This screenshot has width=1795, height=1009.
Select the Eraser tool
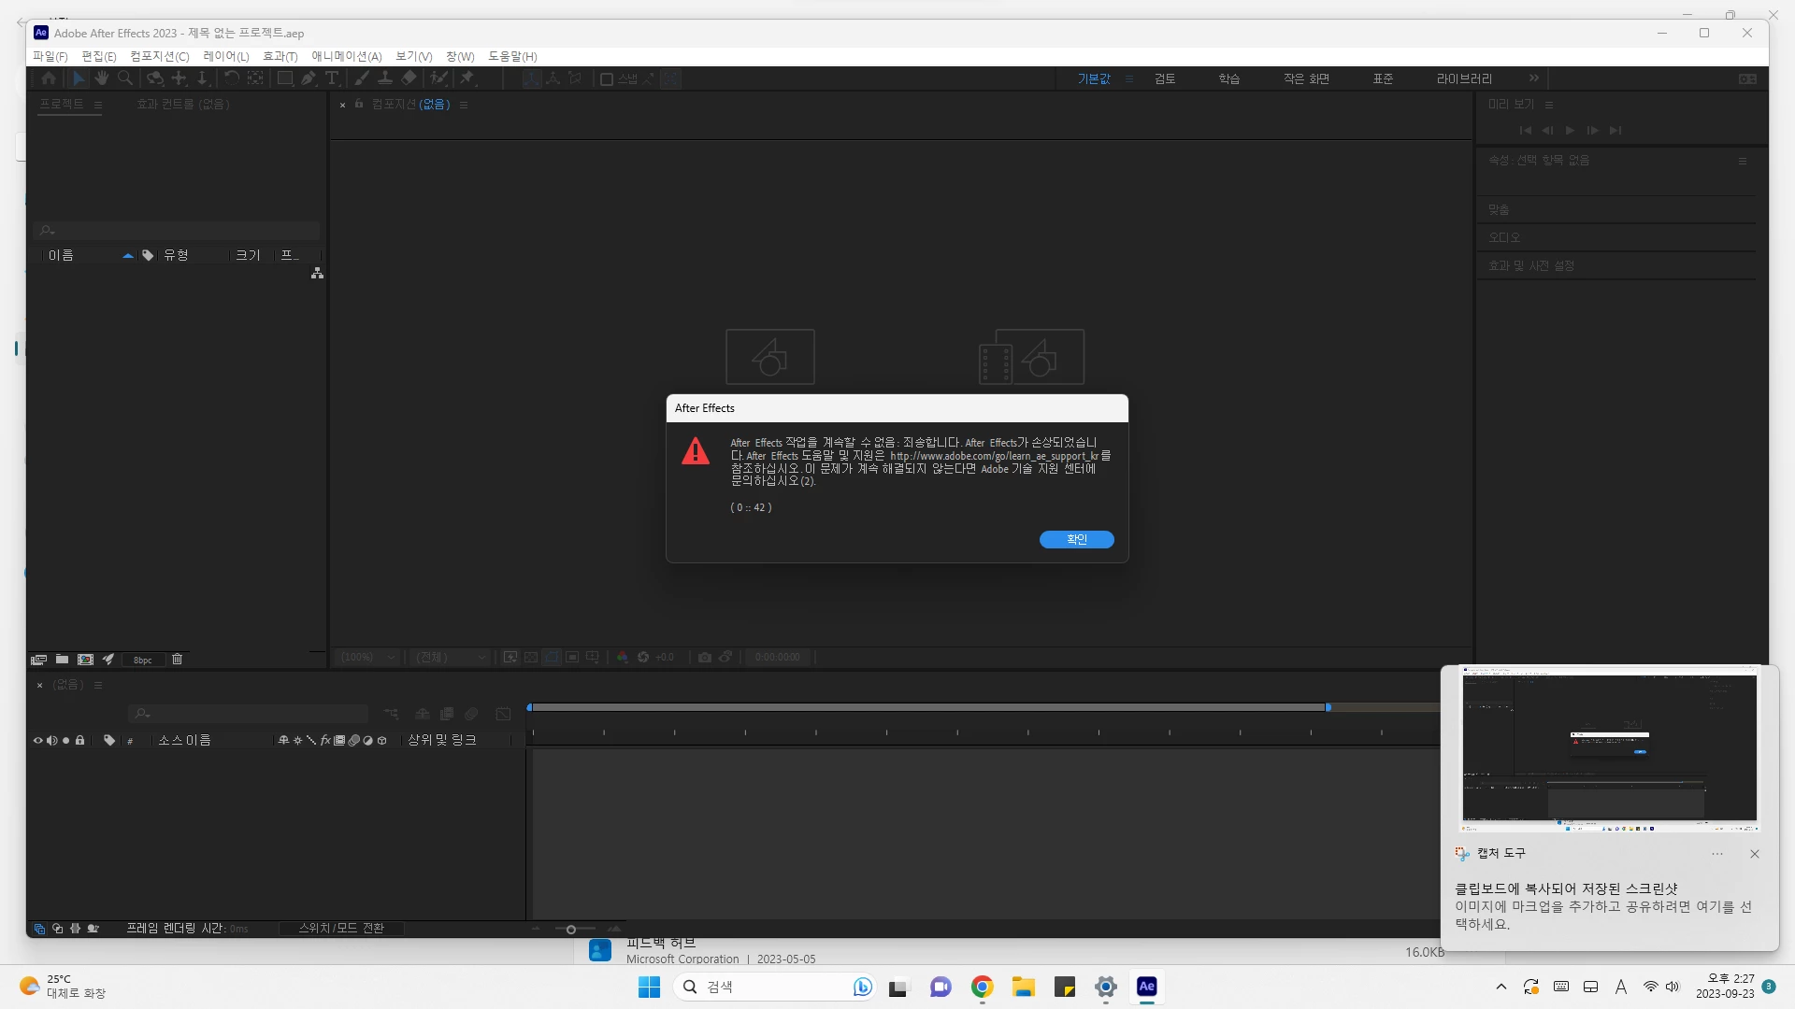(409, 78)
